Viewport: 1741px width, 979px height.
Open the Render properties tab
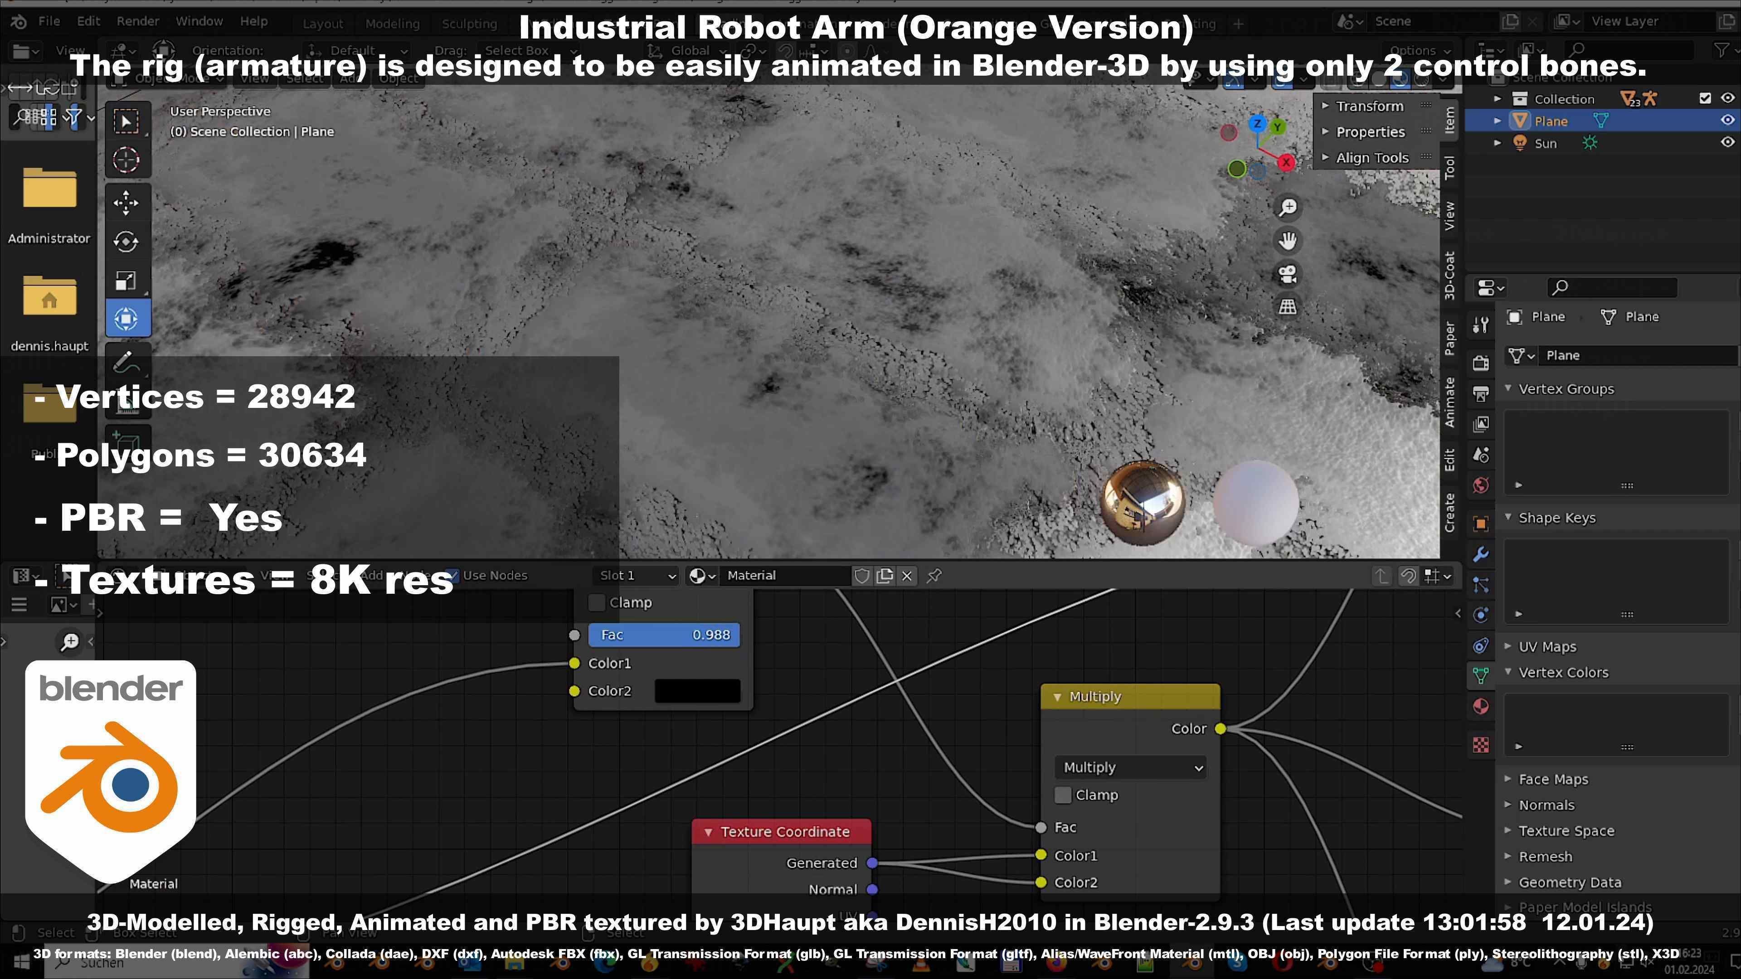1481,363
